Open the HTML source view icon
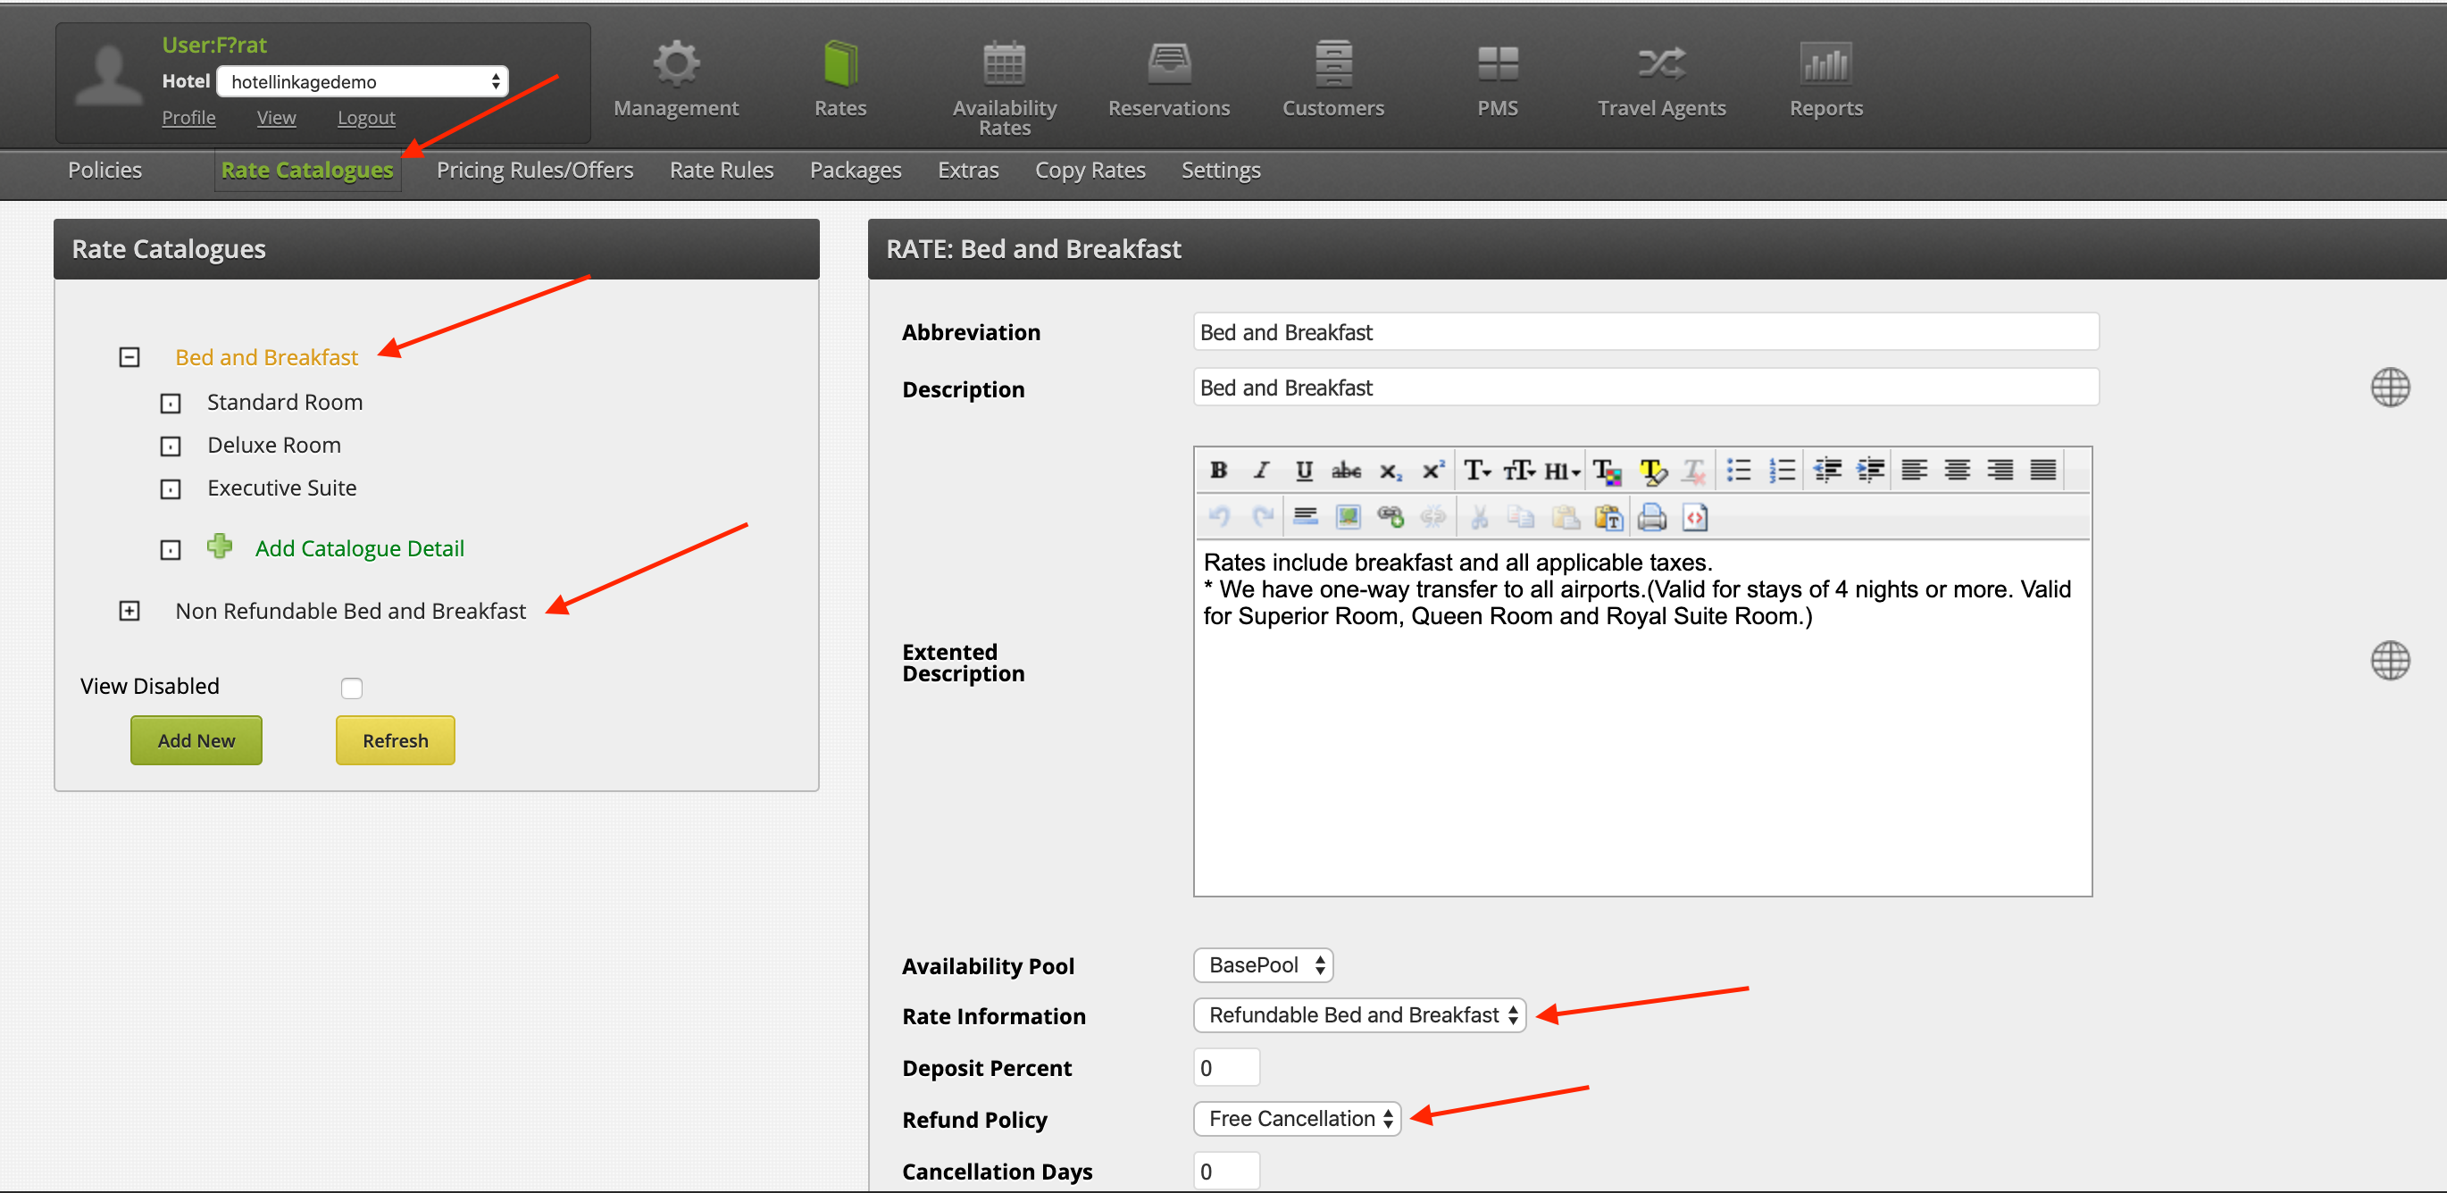This screenshot has width=2447, height=1193. click(1695, 517)
